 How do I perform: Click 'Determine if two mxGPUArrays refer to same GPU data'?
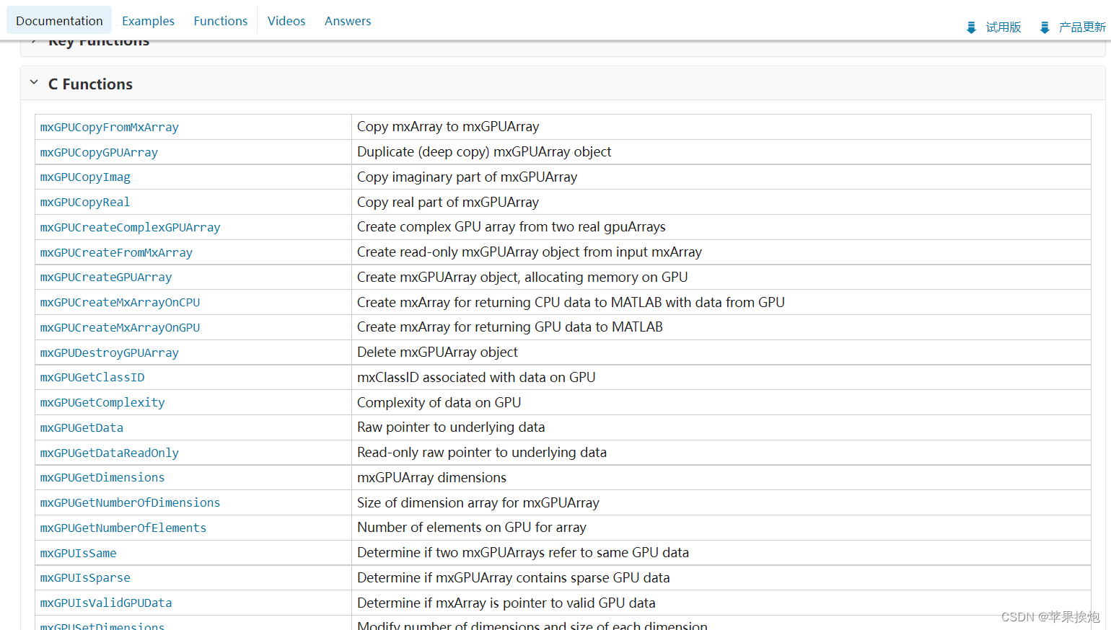coord(523,553)
